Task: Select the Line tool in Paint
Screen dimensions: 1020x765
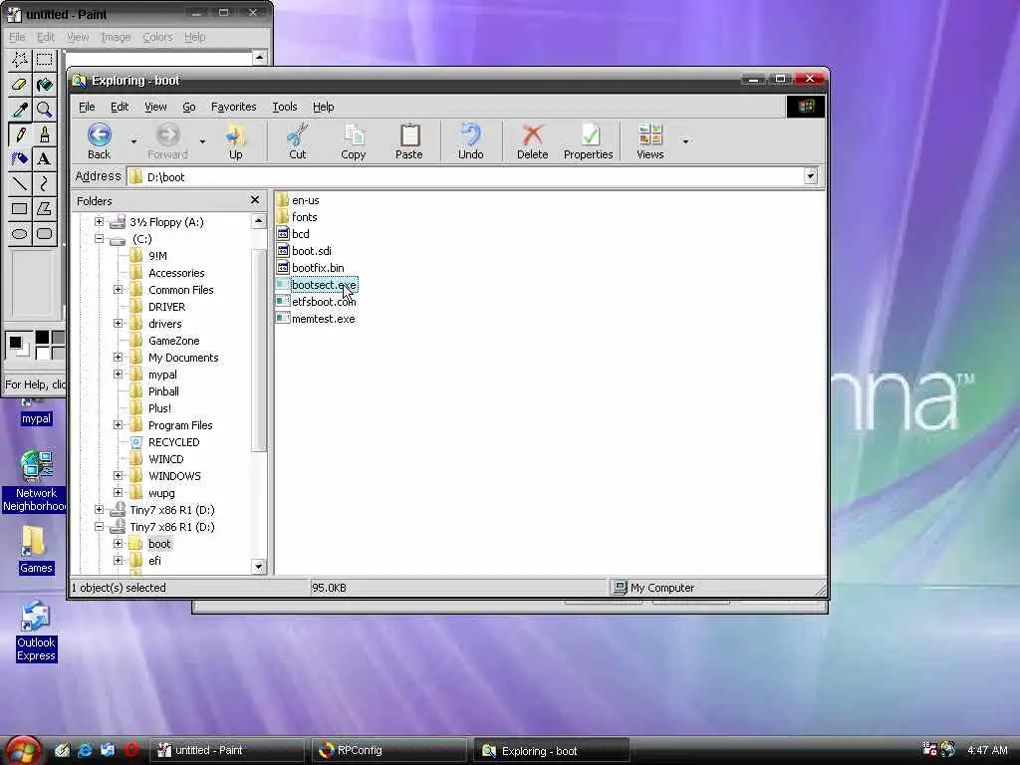Action: [x=20, y=183]
